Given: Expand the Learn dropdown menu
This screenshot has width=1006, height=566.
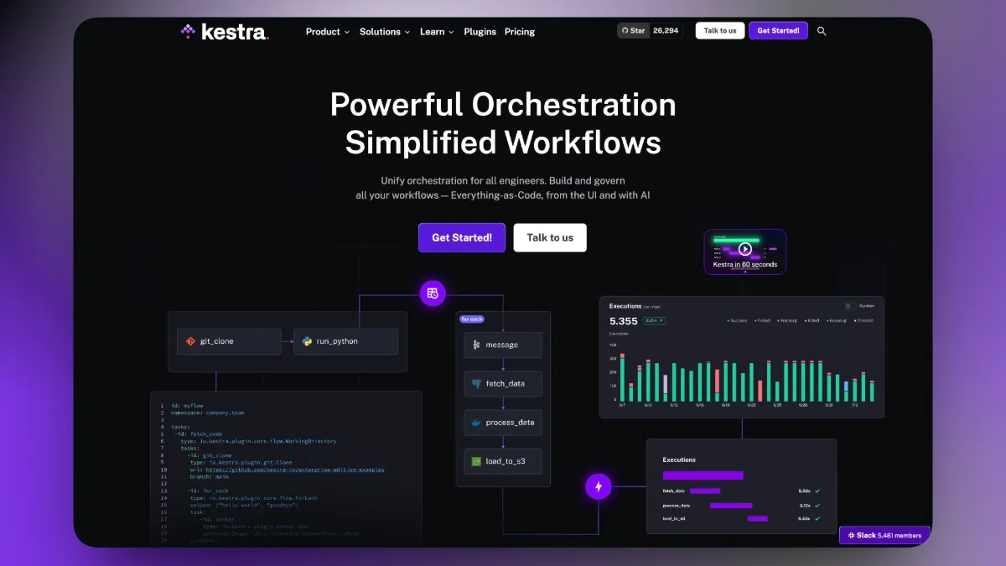Looking at the screenshot, I should click(437, 32).
